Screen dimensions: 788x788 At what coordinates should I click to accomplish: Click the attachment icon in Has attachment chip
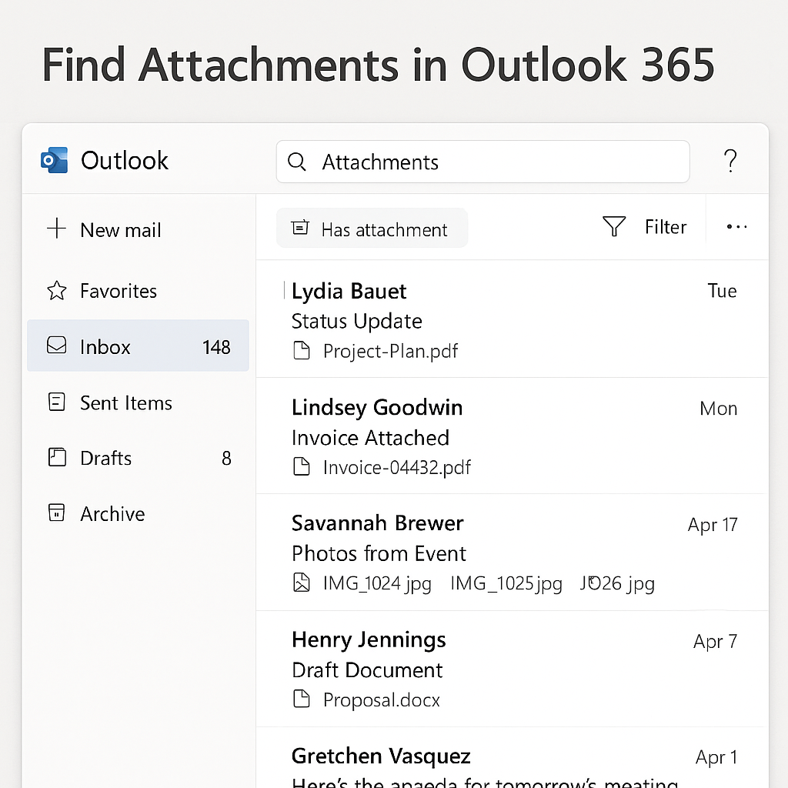pyautogui.click(x=300, y=228)
